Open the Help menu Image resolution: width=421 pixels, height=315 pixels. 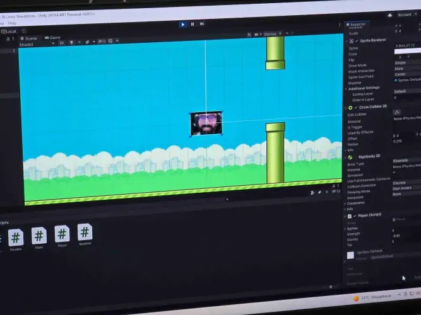[x=12, y=23]
